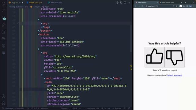The width and height of the screenshot is (196, 110).
Task: Click Quokka in the status bar
Action: (x=44, y=108)
